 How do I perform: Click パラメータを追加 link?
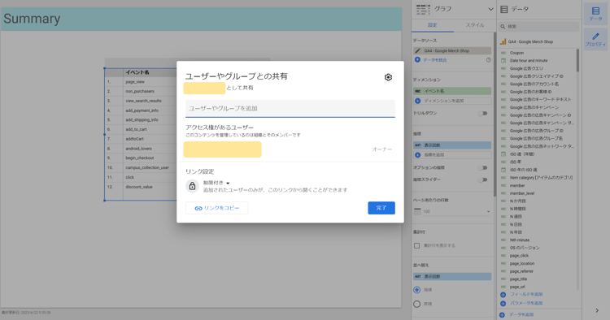point(526,303)
